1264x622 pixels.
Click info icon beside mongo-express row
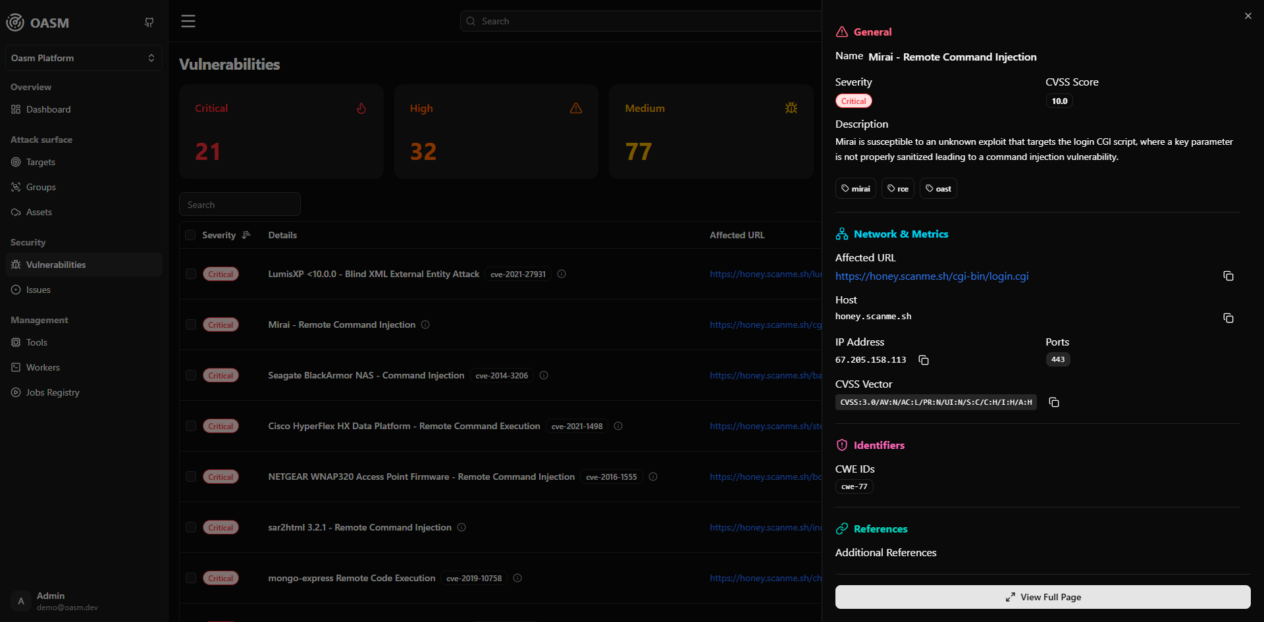tap(517, 578)
